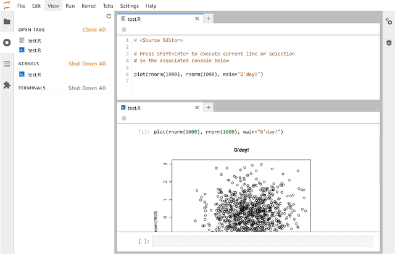This screenshot has width=395, height=254.
Task: Open the Settings menu
Action: click(x=130, y=6)
